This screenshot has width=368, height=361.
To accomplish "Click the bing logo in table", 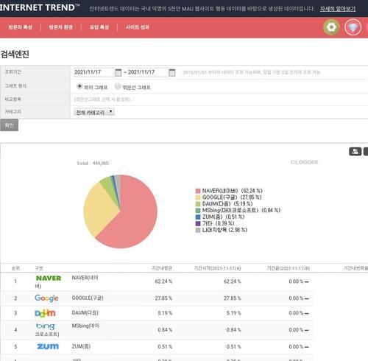I will pos(46,326).
